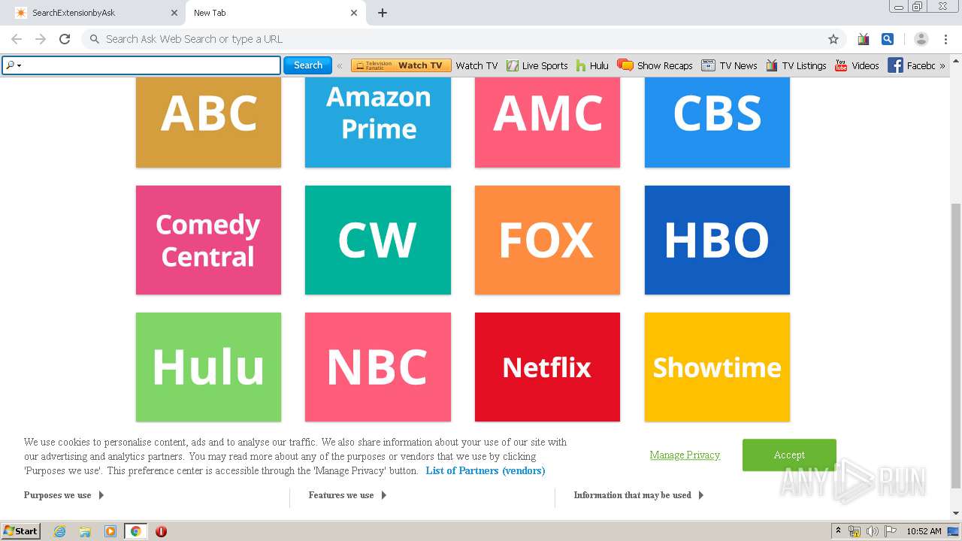Show more toolbar items chevron
Screen dimensions: 962x541
[942, 65]
